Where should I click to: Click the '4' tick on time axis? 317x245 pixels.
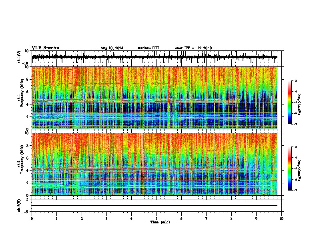coord(132,219)
